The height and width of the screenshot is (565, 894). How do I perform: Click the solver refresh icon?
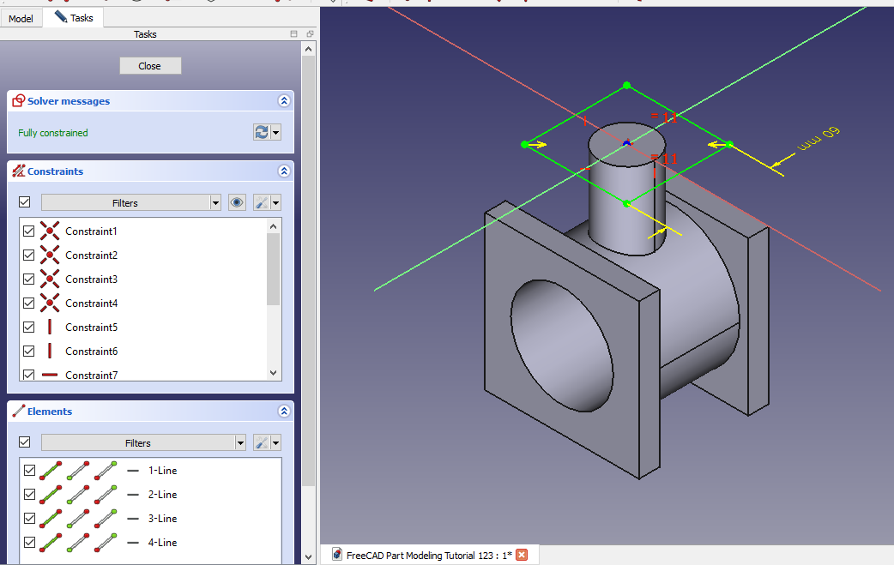[x=262, y=132]
